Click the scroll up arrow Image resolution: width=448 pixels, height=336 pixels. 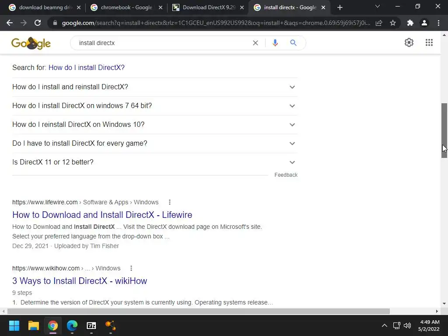444,35
